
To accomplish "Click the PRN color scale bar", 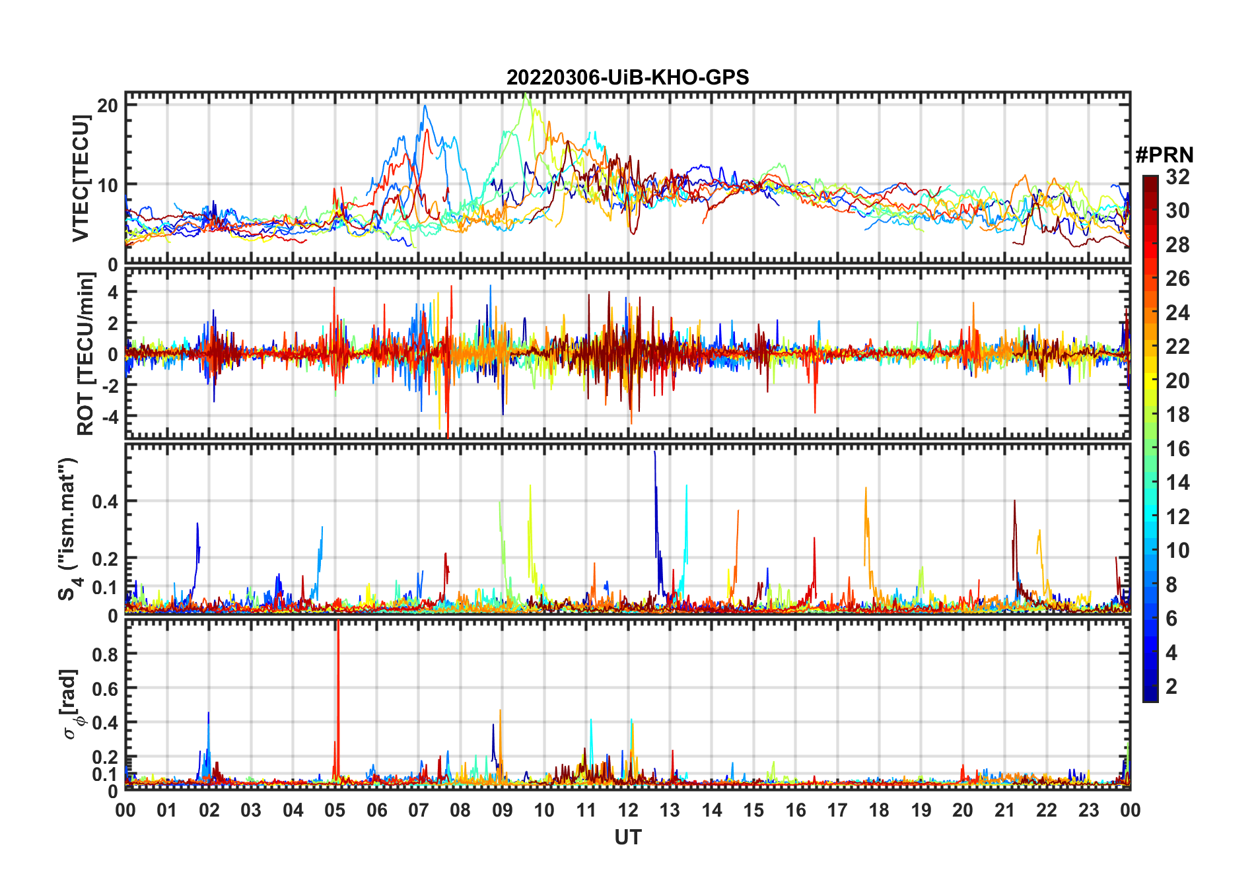I will pyautogui.click(x=1150, y=438).
